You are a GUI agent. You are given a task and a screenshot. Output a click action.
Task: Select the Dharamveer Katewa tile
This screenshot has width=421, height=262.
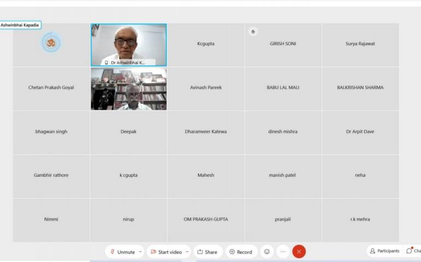pos(206,133)
